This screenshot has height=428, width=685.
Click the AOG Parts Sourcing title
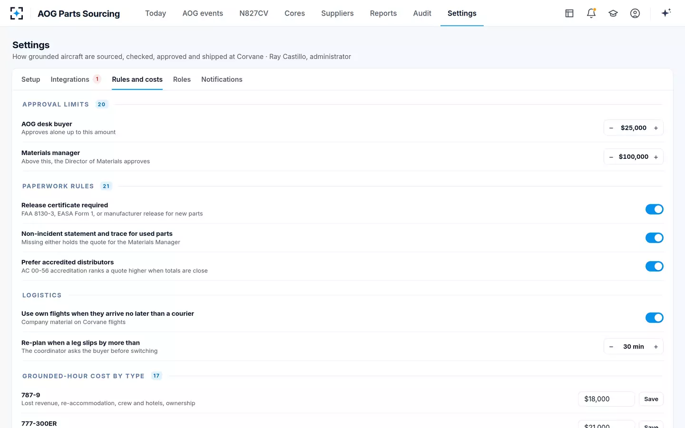tap(79, 14)
